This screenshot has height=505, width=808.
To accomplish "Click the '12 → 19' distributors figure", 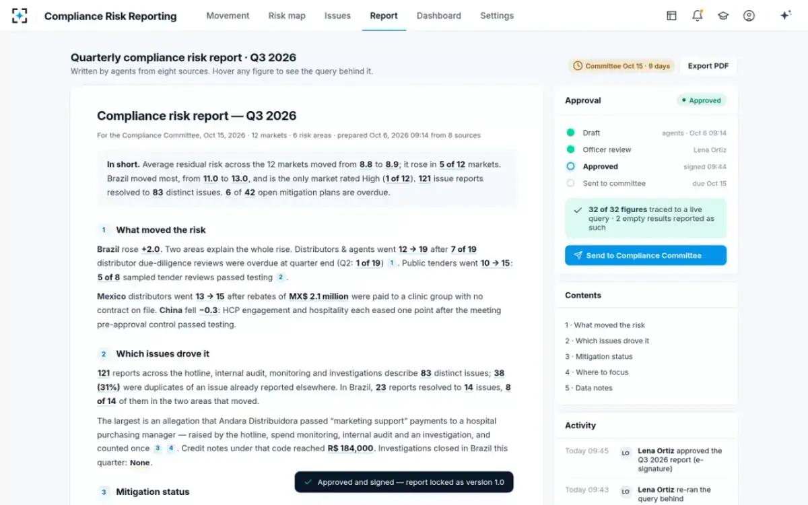I will coord(413,249).
